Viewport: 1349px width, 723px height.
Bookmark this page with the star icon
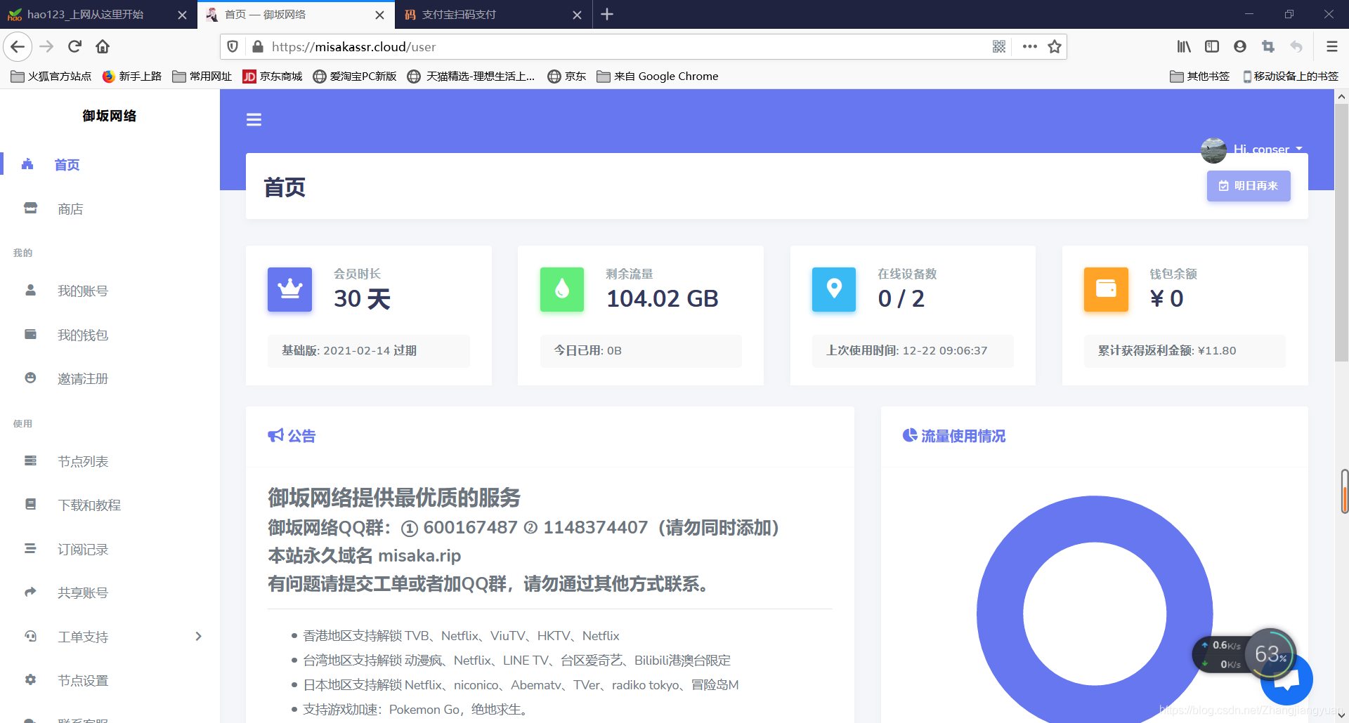pos(1054,46)
